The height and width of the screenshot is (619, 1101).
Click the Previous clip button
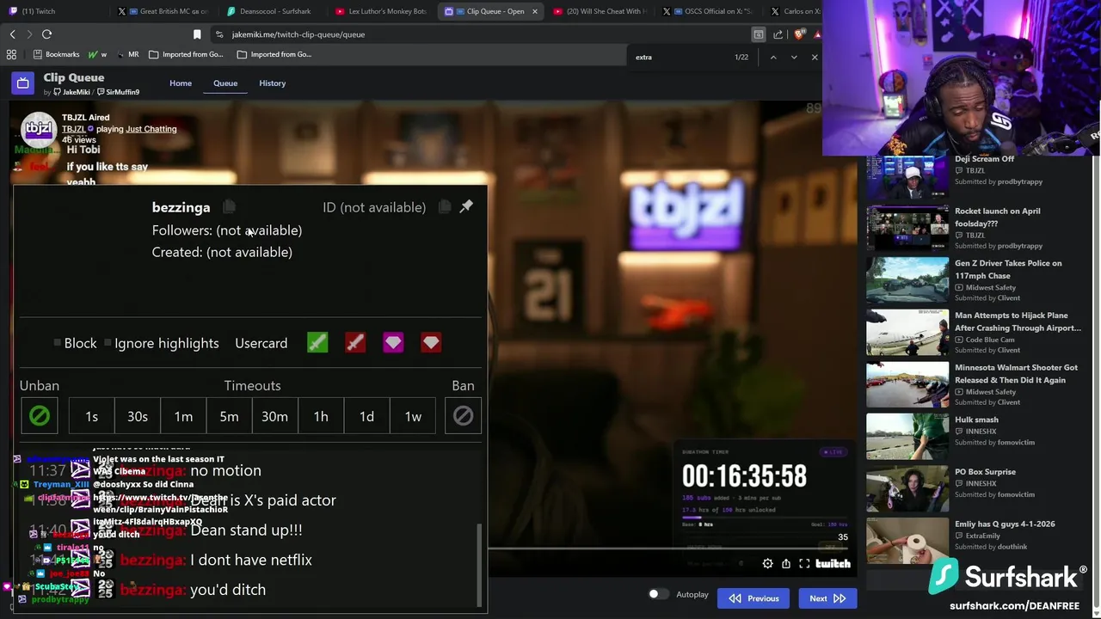pyautogui.click(x=753, y=598)
